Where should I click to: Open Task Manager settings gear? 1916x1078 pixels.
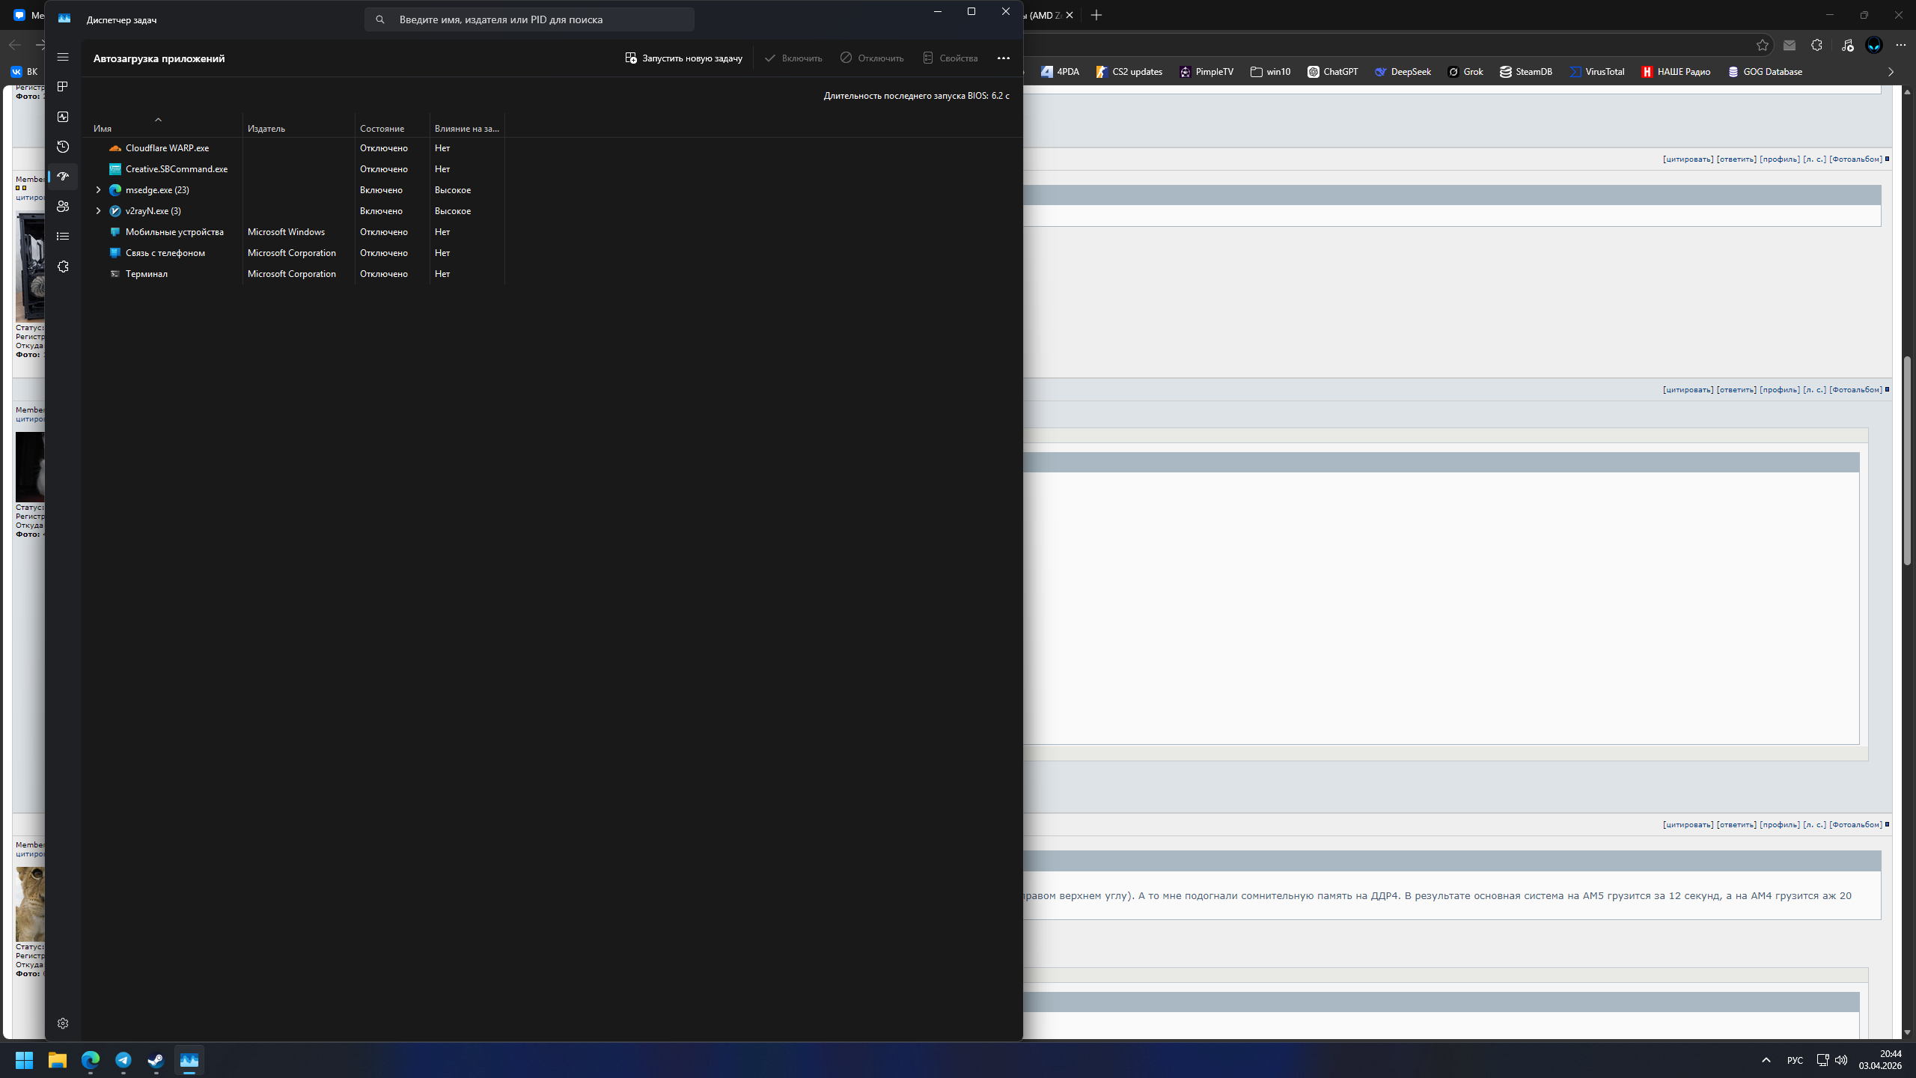click(63, 1023)
